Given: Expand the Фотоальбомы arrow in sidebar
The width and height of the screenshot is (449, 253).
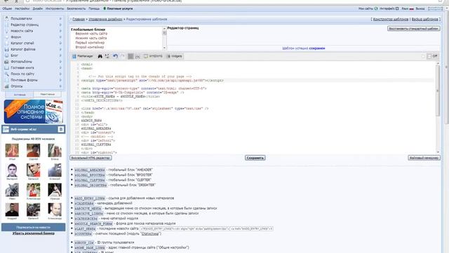Looking at the screenshot, I should [x=60, y=62].
